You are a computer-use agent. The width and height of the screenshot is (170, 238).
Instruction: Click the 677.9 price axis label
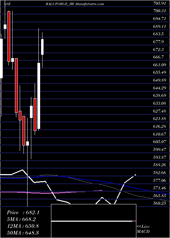tap(159, 41)
